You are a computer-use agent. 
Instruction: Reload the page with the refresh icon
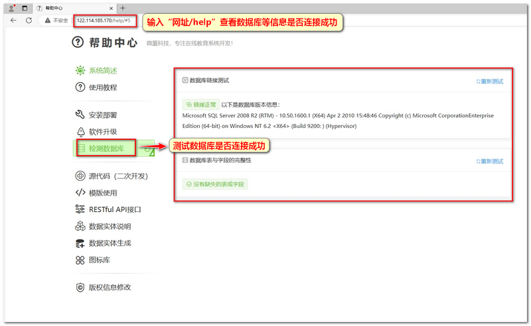pos(29,21)
